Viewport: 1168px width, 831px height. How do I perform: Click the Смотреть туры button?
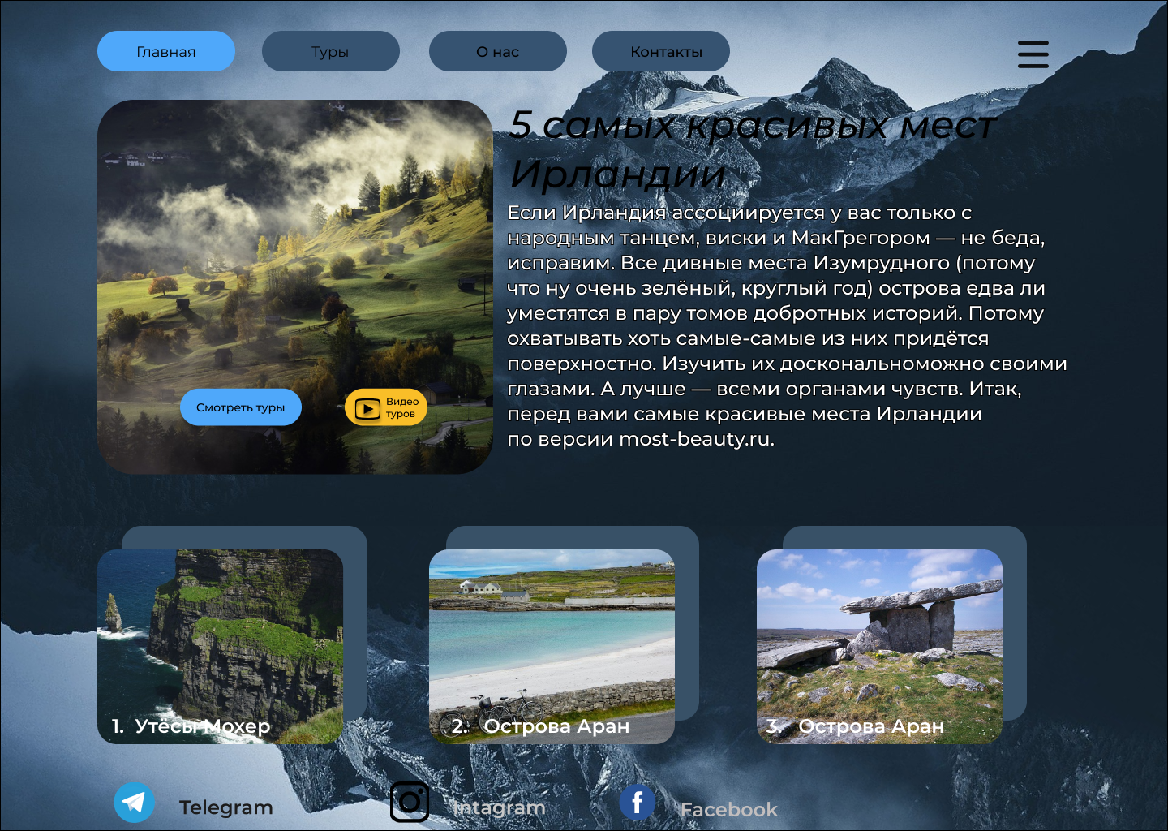coord(240,407)
